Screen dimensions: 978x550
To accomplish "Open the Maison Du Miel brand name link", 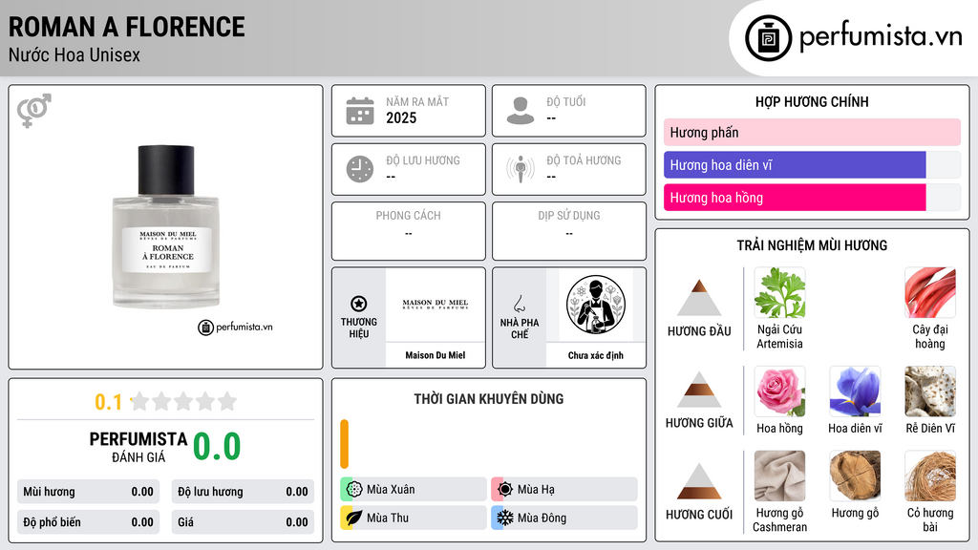I will (x=436, y=355).
